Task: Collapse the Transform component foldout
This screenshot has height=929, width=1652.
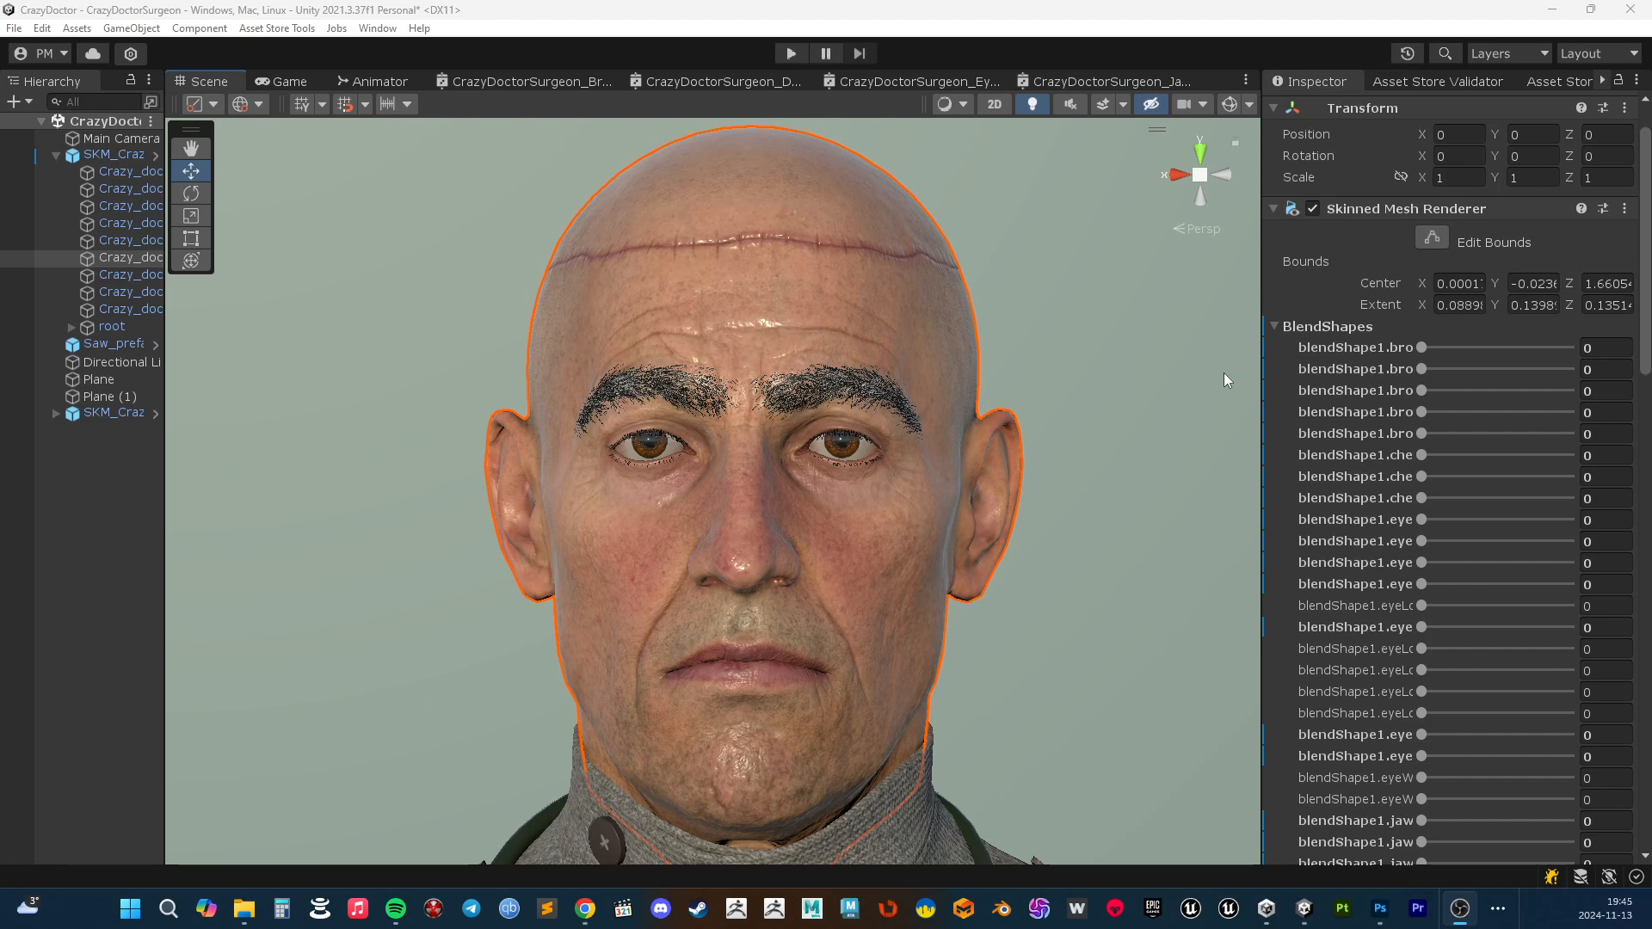Action: [x=1273, y=108]
